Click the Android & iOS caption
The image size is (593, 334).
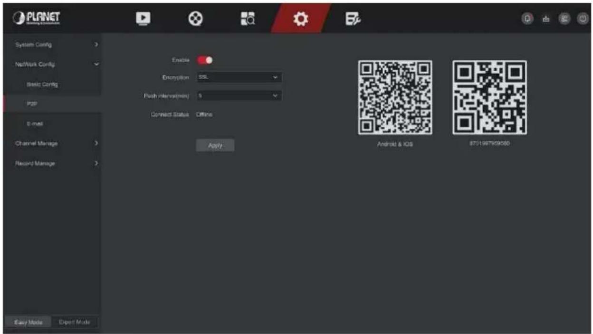click(395, 144)
